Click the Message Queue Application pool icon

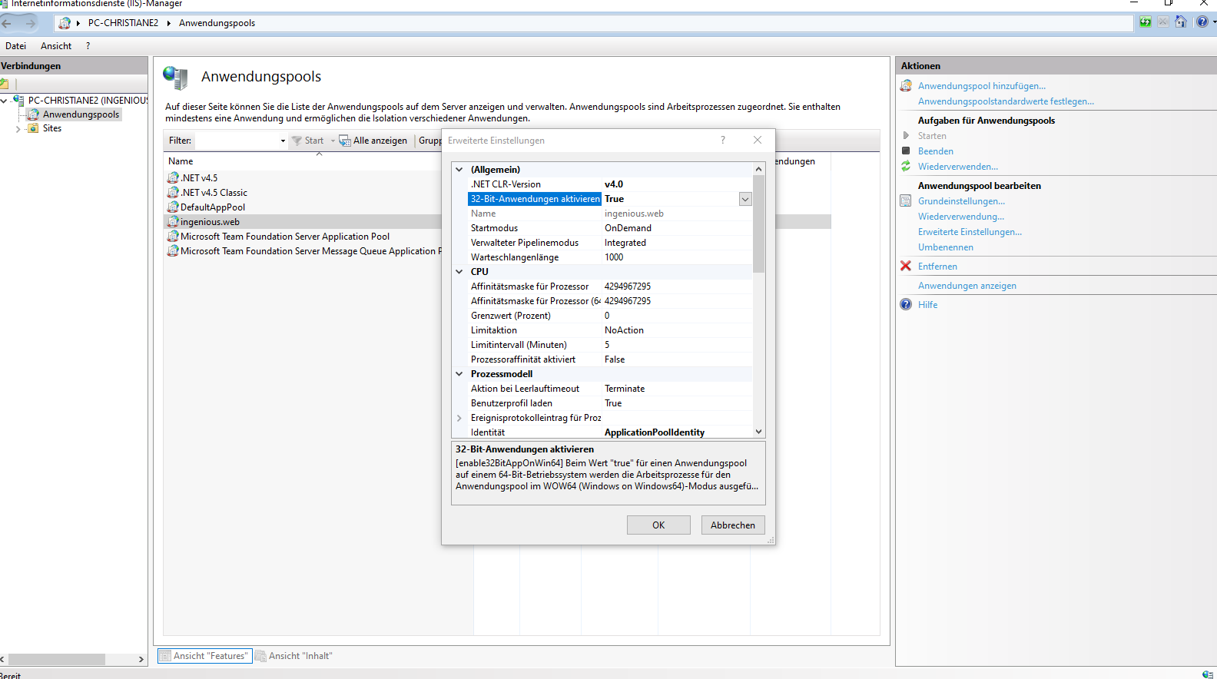pos(173,250)
